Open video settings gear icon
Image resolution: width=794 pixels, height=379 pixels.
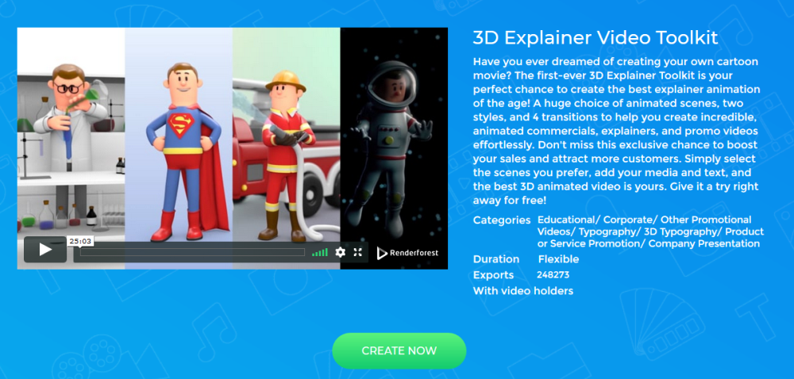coord(341,252)
